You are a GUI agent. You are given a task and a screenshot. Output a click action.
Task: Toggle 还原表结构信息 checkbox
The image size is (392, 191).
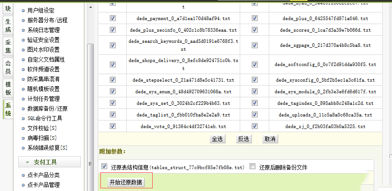click(x=104, y=167)
